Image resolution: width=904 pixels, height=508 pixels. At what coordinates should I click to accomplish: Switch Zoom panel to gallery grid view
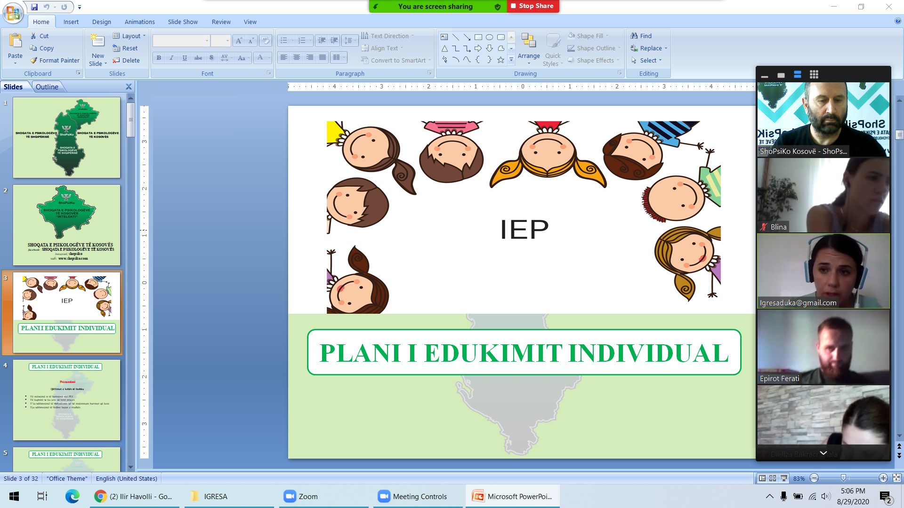pyautogui.click(x=814, y=74)
